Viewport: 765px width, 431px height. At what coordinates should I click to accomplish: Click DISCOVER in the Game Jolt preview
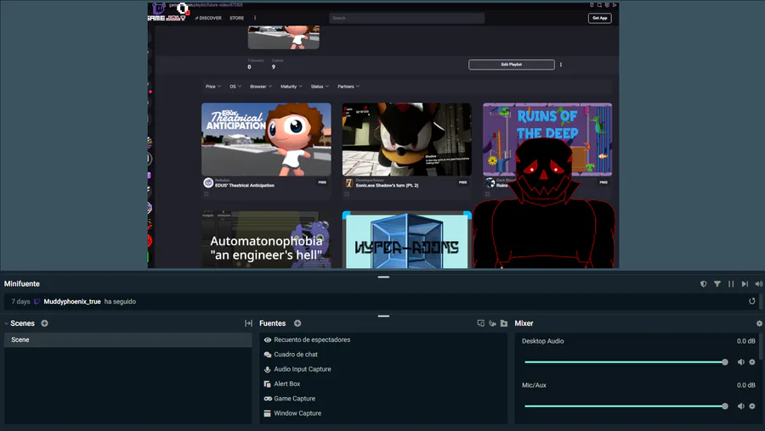click(x=208, y=18)
